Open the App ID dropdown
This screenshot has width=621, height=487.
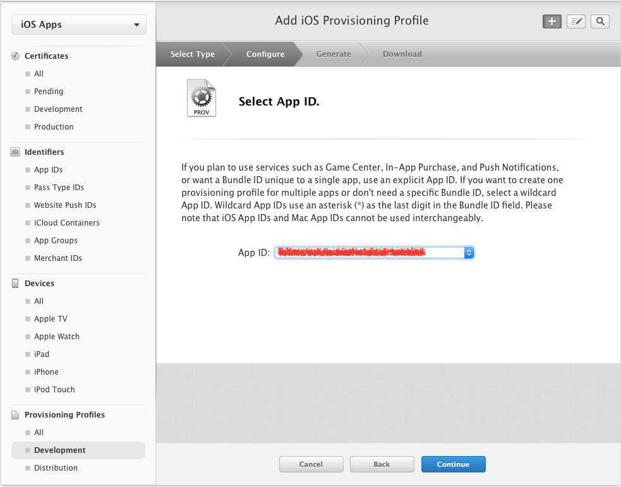[374, 253]
